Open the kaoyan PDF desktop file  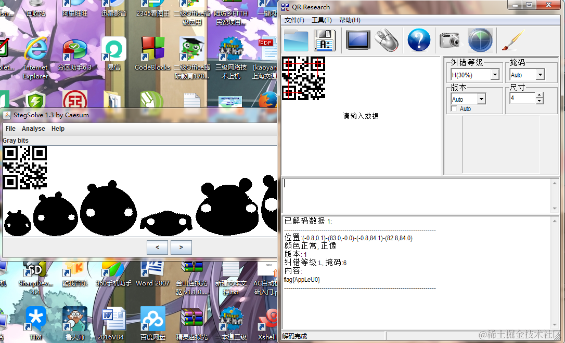(x=265, y=59)
